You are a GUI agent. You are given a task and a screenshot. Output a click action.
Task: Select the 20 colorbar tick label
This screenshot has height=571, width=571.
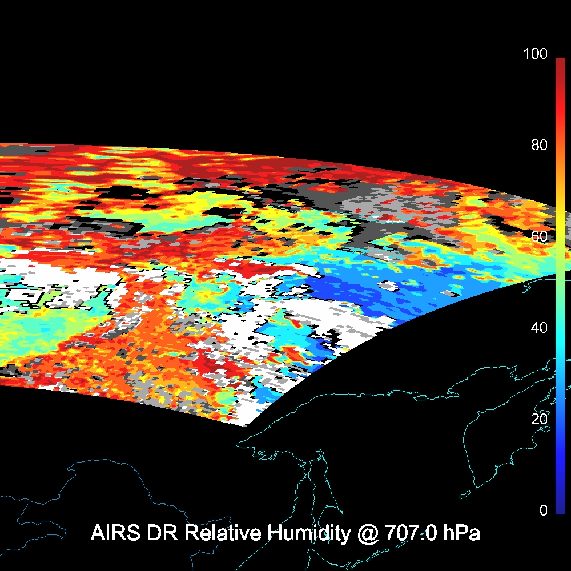[538, 419]
